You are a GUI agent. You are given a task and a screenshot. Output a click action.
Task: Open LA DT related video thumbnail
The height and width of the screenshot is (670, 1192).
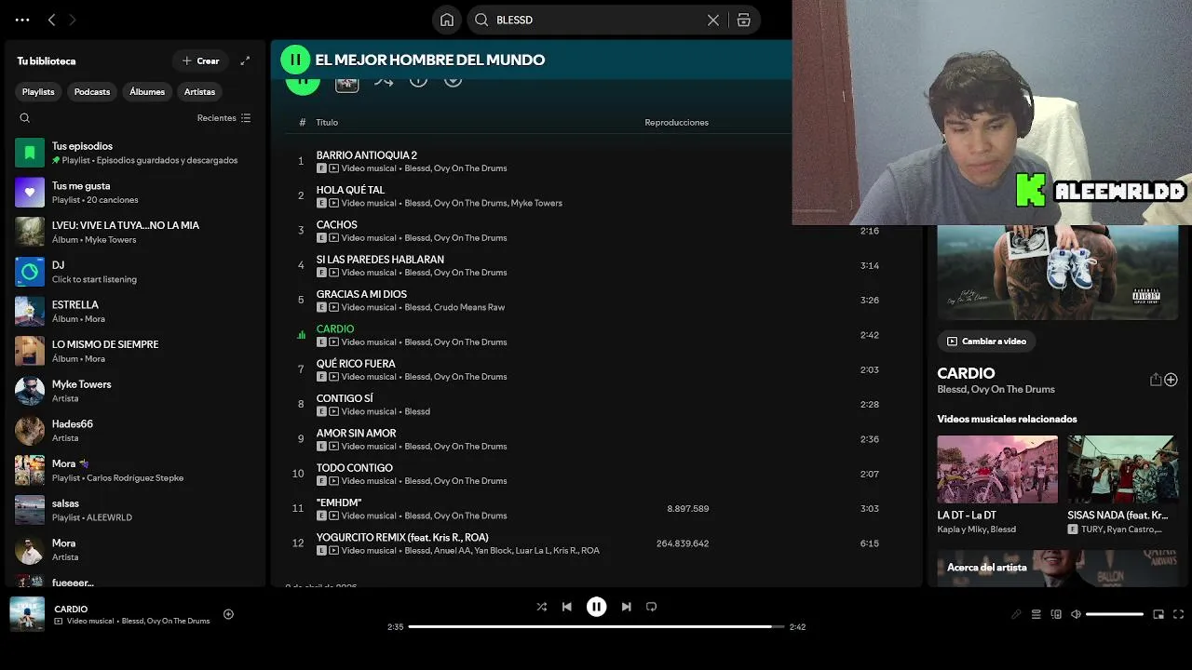[997, 469]
